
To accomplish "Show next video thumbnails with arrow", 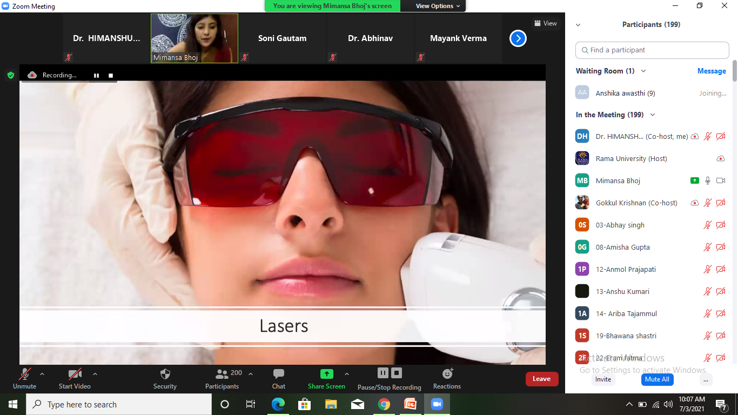I will 518,38.
